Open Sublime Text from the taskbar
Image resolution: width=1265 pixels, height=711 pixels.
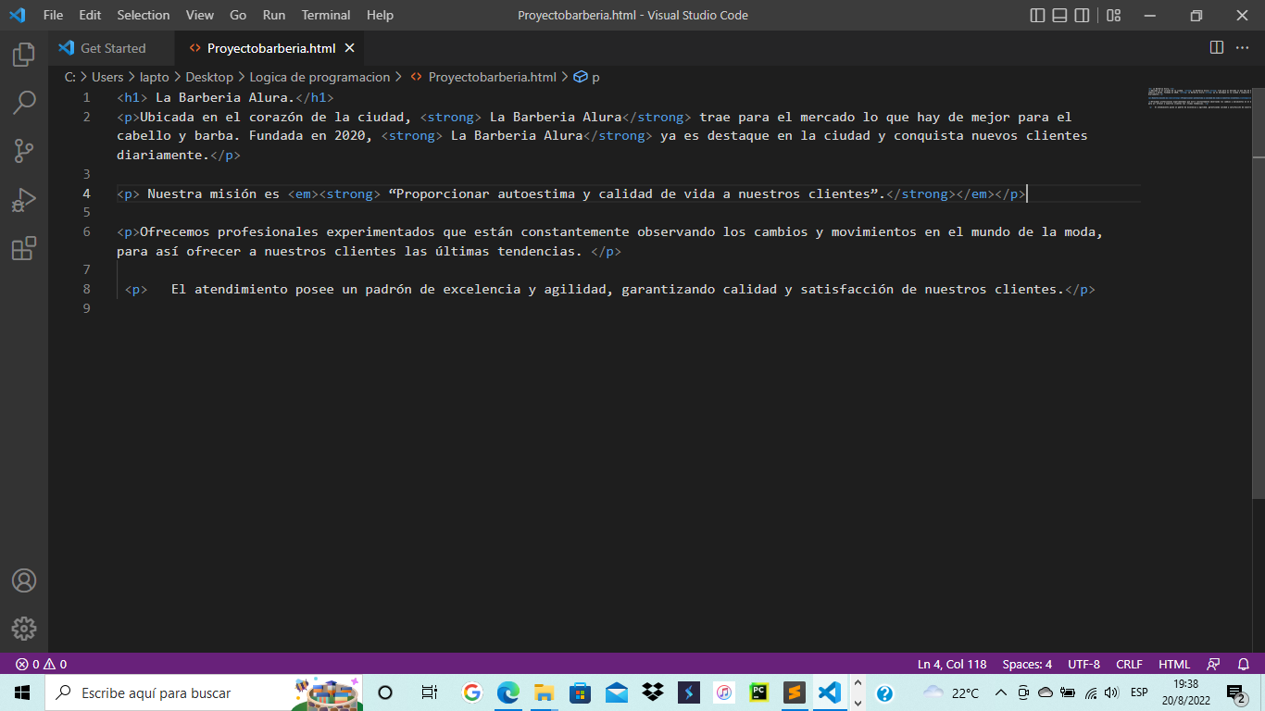pos(794,692)
